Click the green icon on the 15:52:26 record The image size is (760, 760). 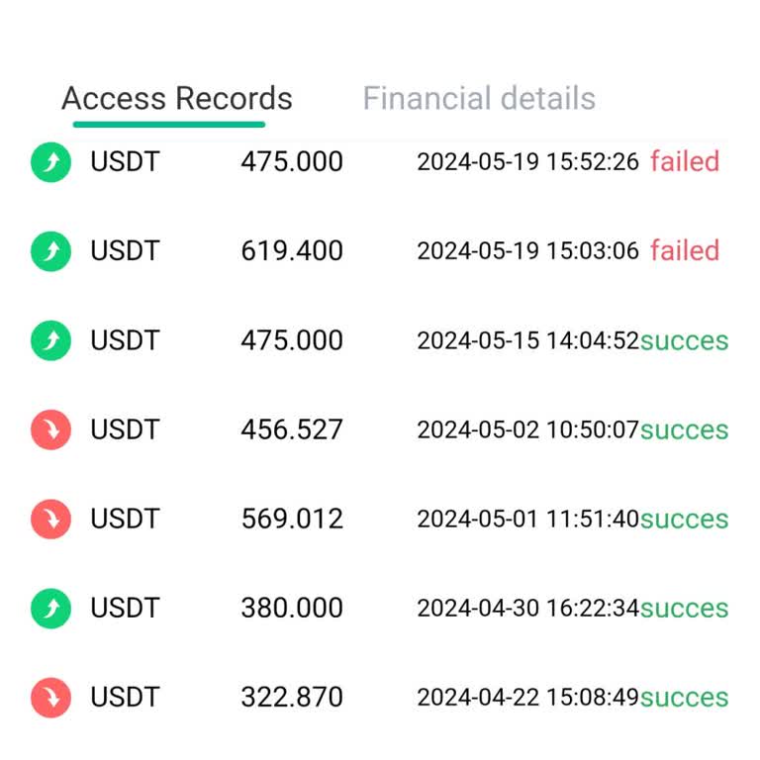pyautogui.click(x=50, y=162)
